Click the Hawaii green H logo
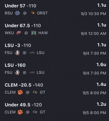 click(34, 33)
